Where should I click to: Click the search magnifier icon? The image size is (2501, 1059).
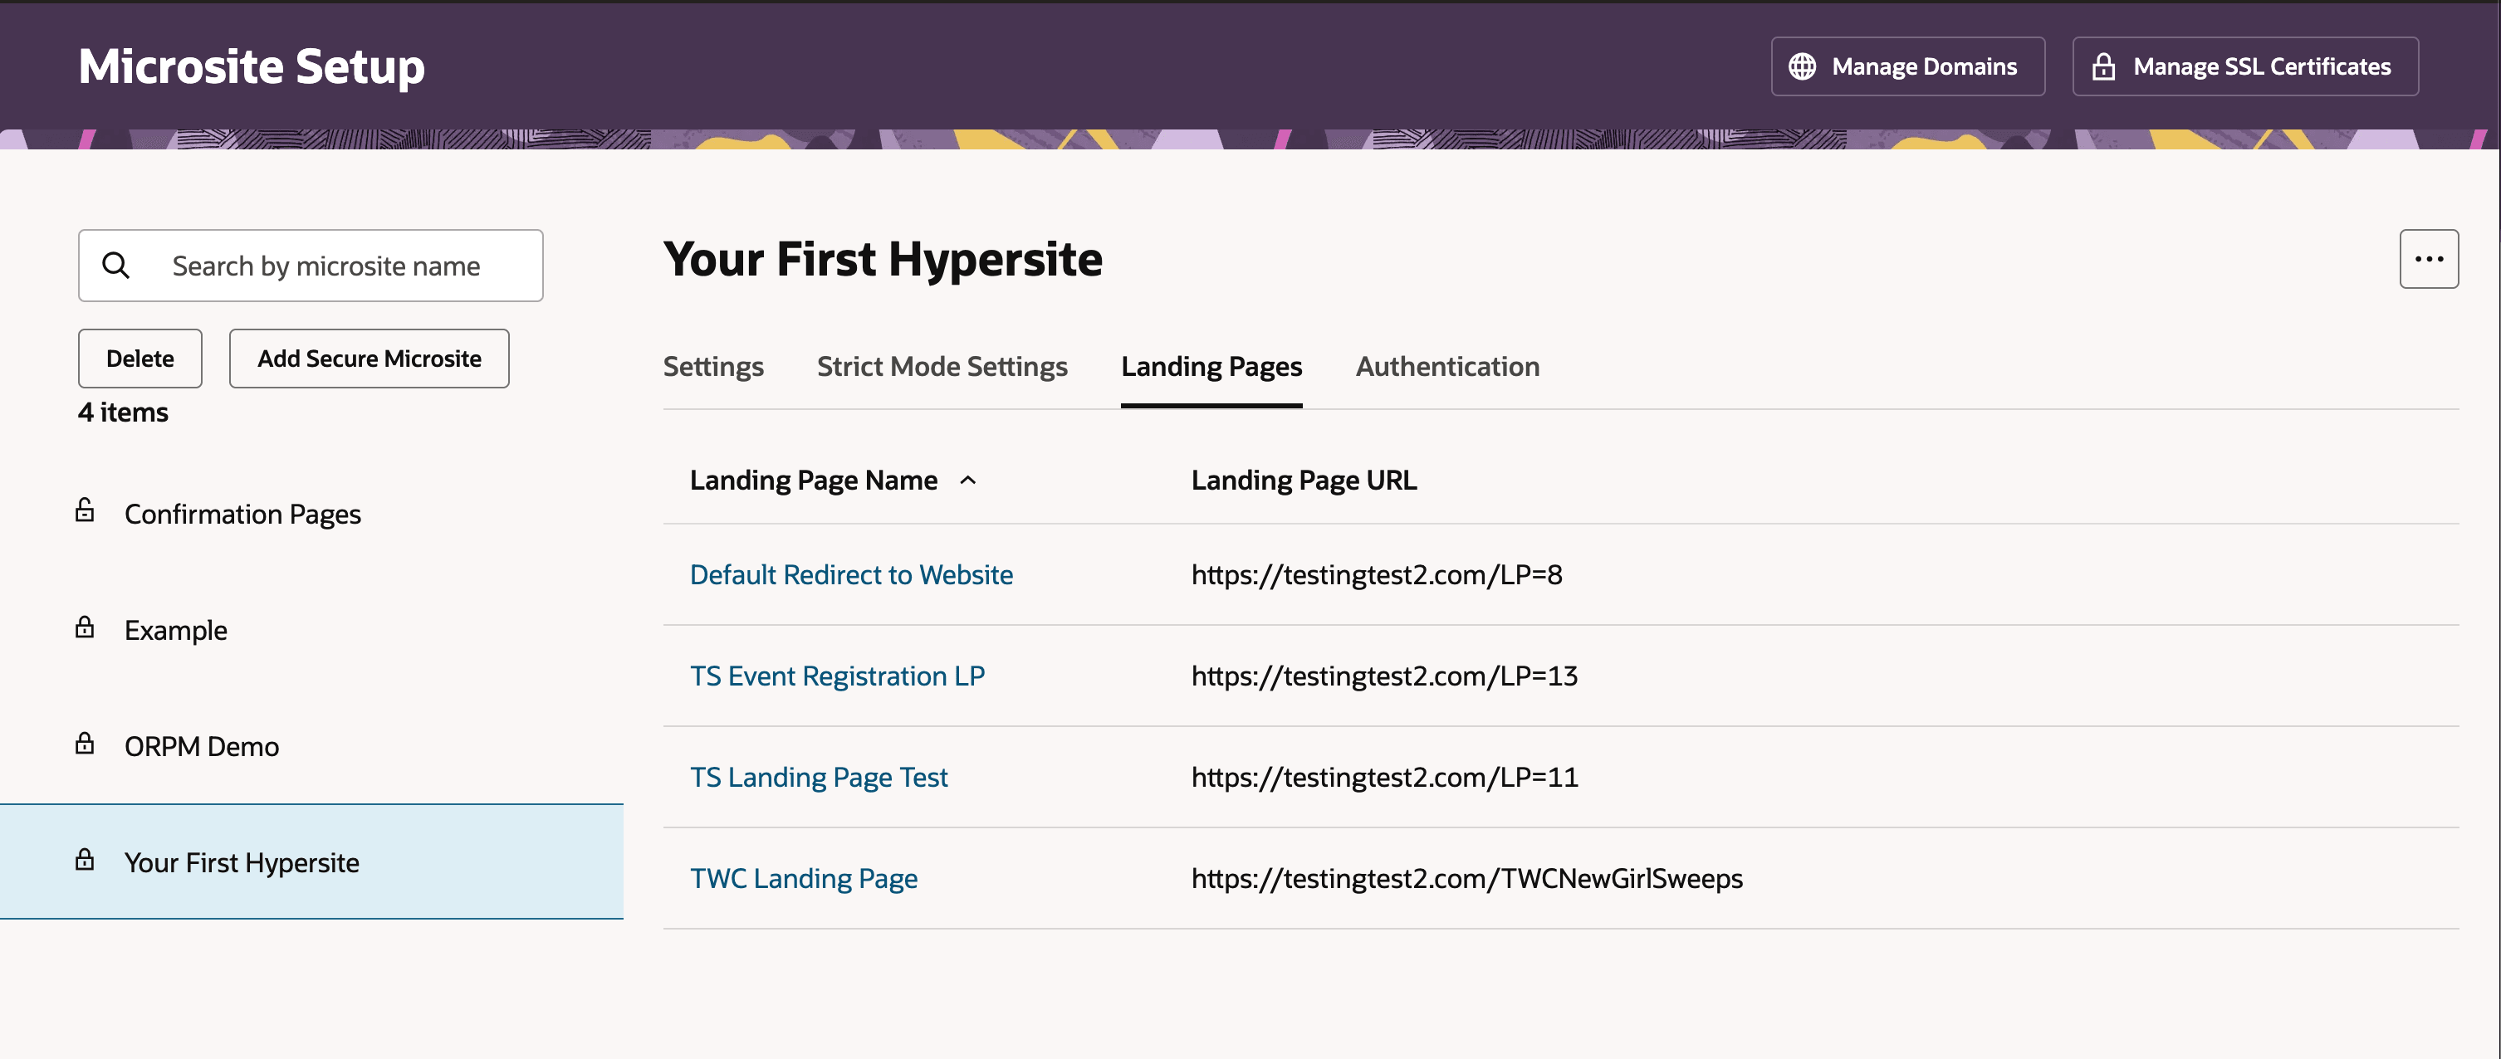click(115, 265)
